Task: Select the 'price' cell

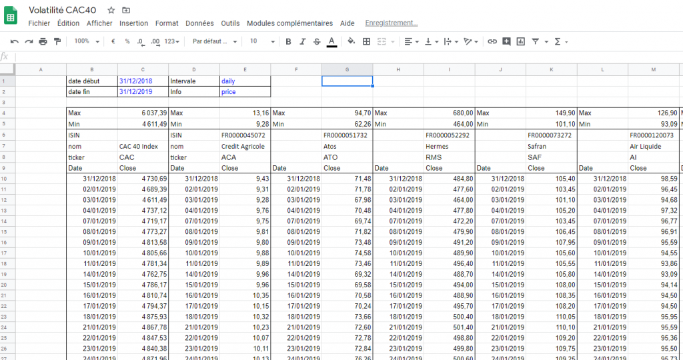Action: click(x=245, y=92)
